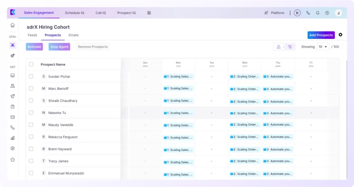The width and height of the screenshot is (354, 187).
Task: Click the Stop Agent button
Action: (x=59, y=47)
